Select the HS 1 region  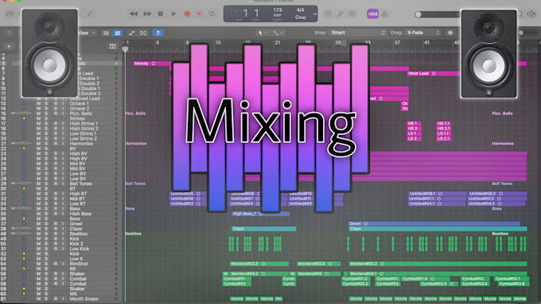414,123
